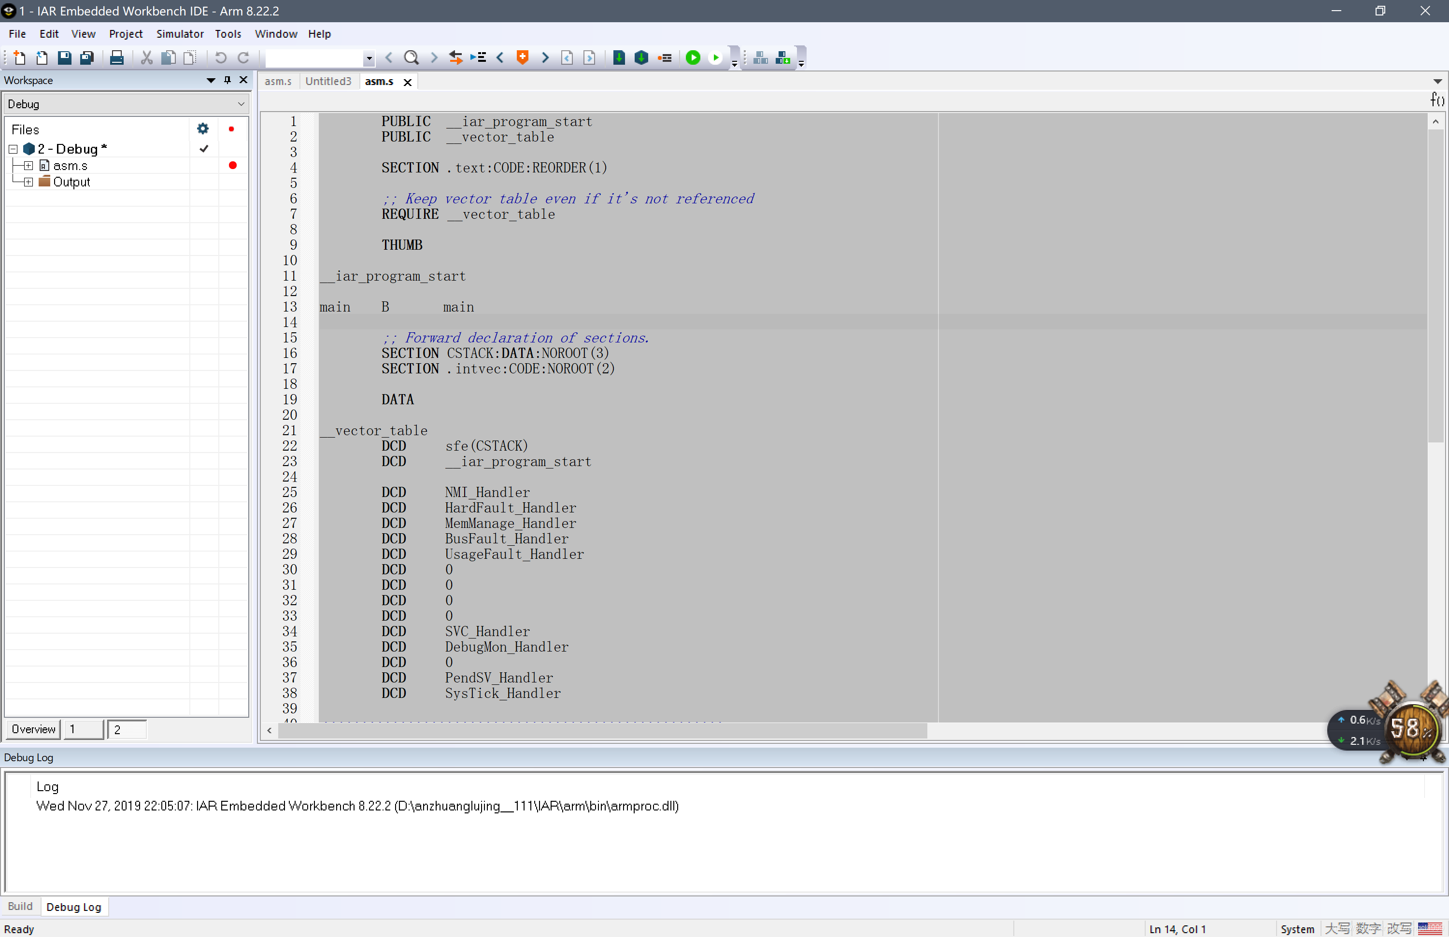
Task: Click the Find magnifier icon
Action: (x=411, y=58)
